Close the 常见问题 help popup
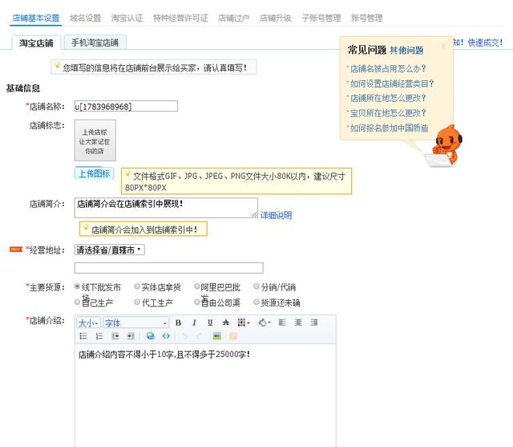Image resolution: width=513 pixels, height=447 pixels. tap(443, 47)
